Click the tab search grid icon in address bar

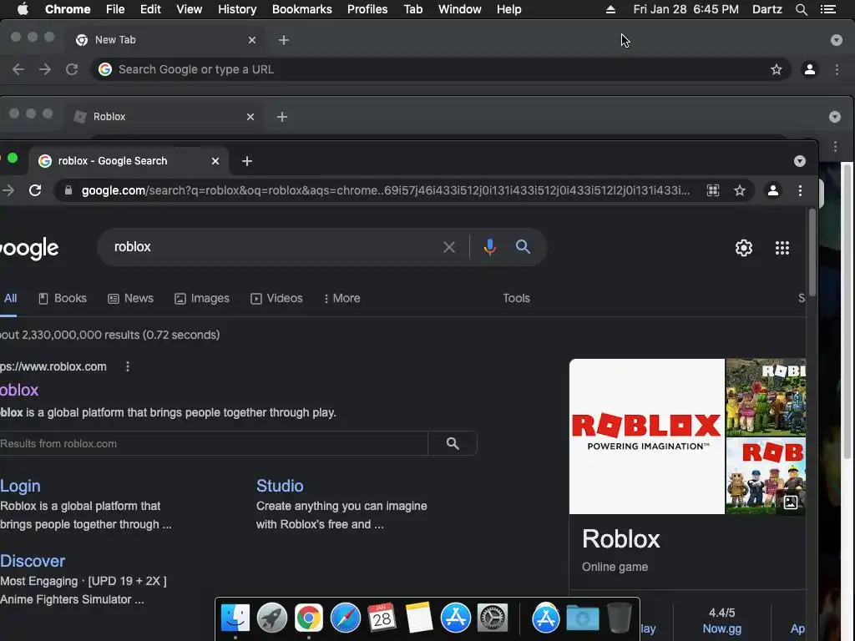pyautogui.click(x=713, y=190)
